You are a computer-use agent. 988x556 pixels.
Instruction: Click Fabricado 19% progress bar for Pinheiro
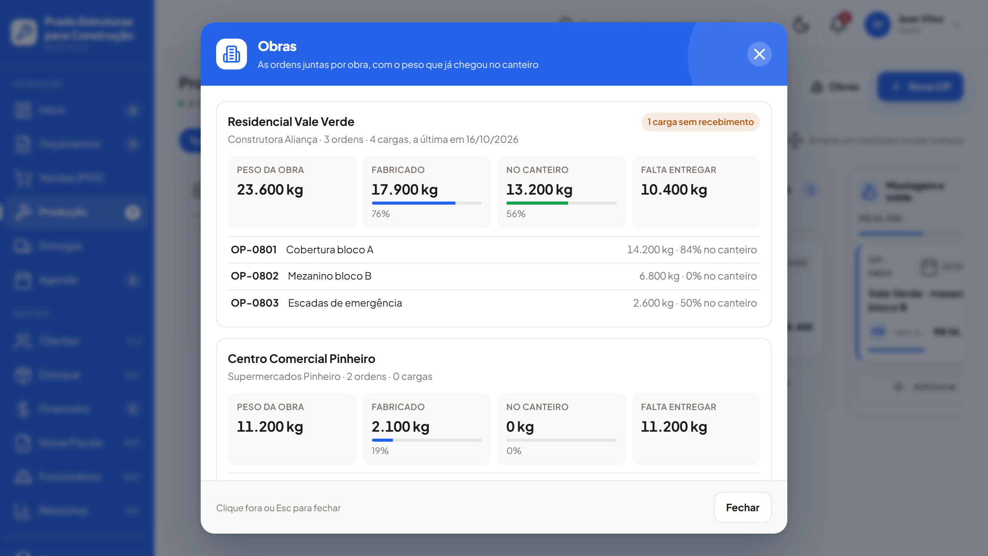[426, 440]
